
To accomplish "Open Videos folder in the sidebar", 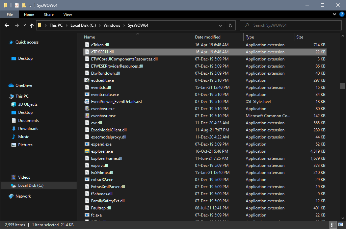I will (24, 177).
